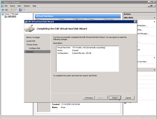Click the Back arrow toolbar icon

point(3,10)
